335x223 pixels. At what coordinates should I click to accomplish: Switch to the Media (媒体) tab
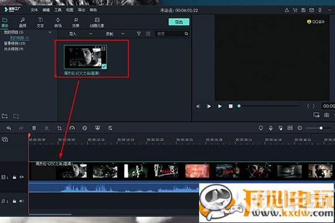pos(5,23)
